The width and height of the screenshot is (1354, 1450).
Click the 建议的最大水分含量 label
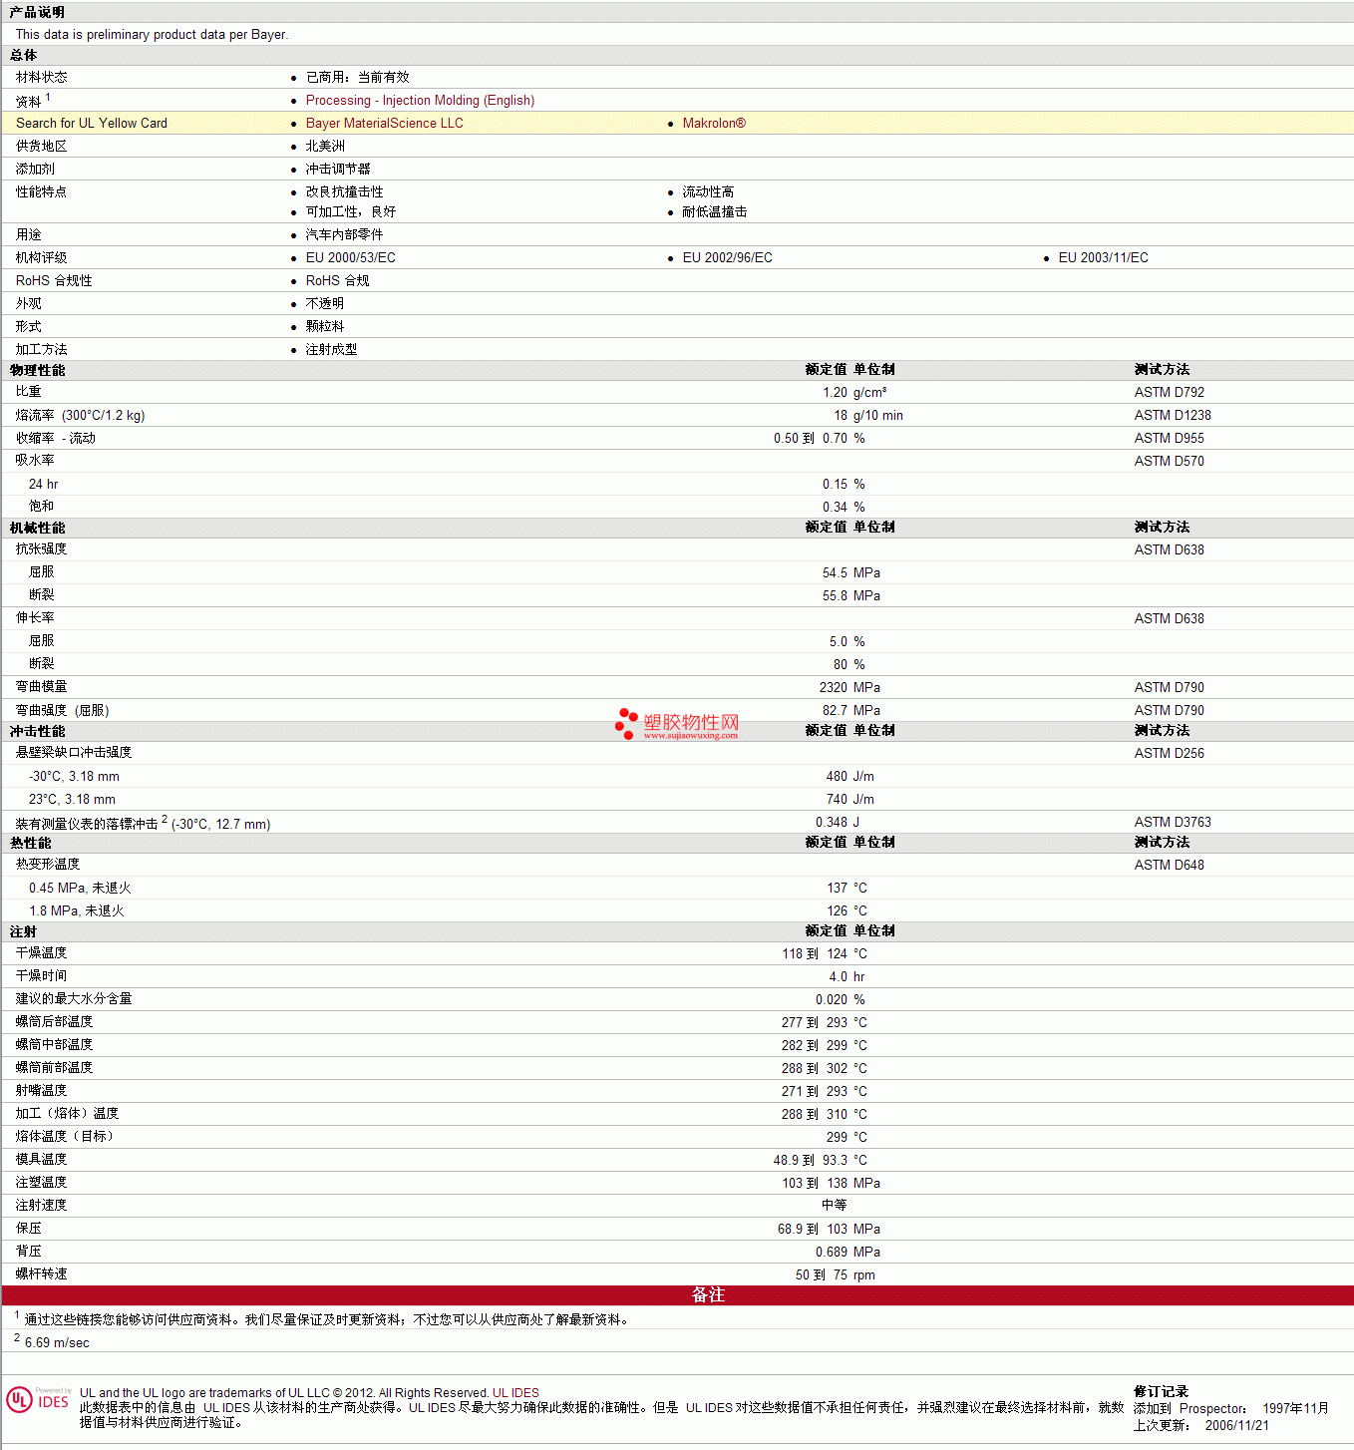tap(74, 1000)
